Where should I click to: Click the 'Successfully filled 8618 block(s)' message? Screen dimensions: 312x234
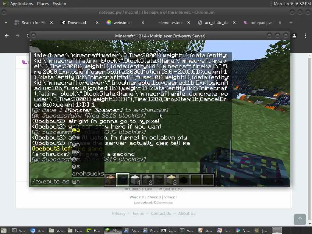[x=89, y=115]
